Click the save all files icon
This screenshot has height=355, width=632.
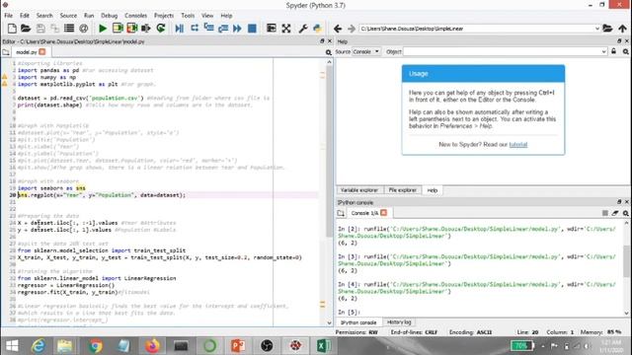pos(54,29)
